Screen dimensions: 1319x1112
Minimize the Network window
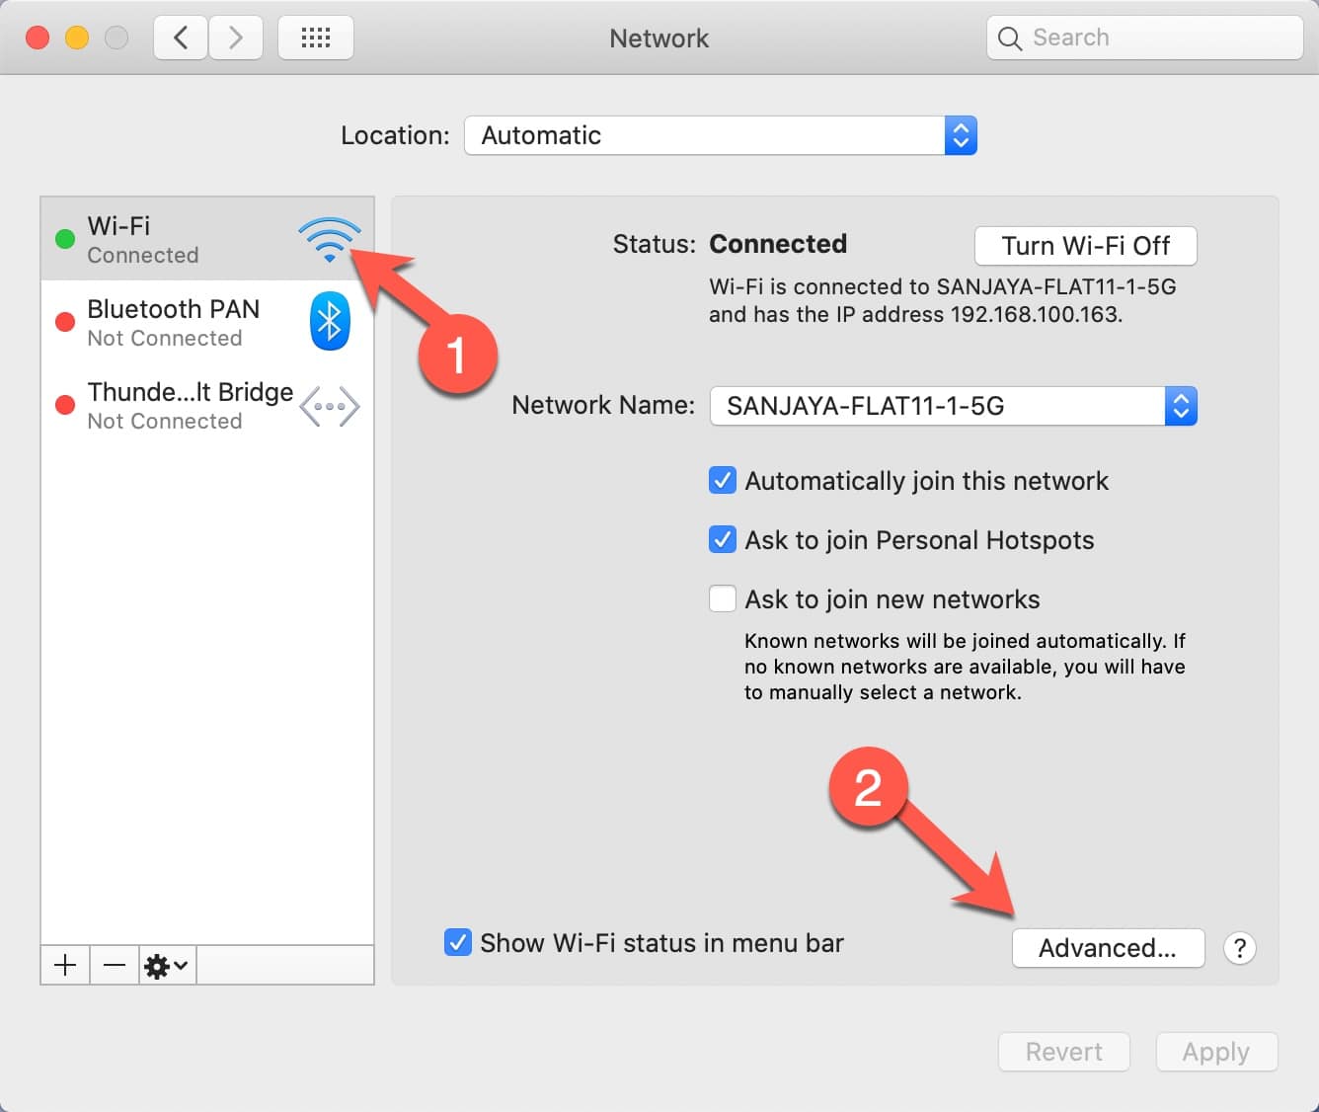[77, 39]
